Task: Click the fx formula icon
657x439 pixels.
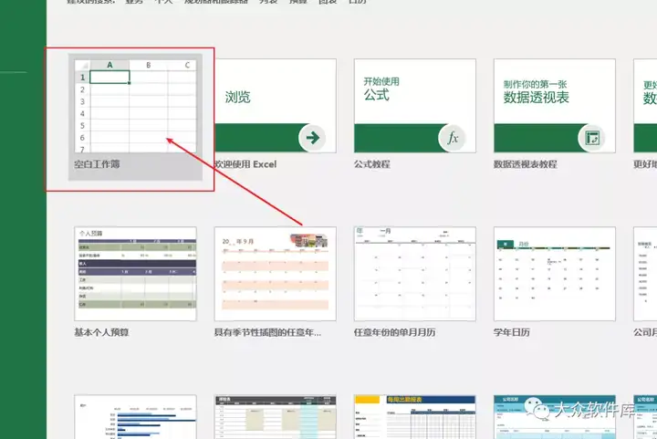Action: coord(452,138)
